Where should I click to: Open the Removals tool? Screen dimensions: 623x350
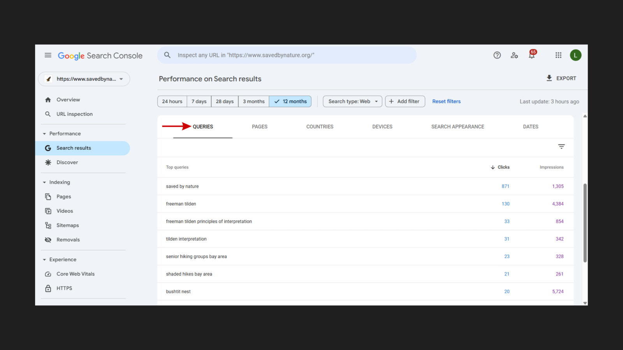click(68, 240)
